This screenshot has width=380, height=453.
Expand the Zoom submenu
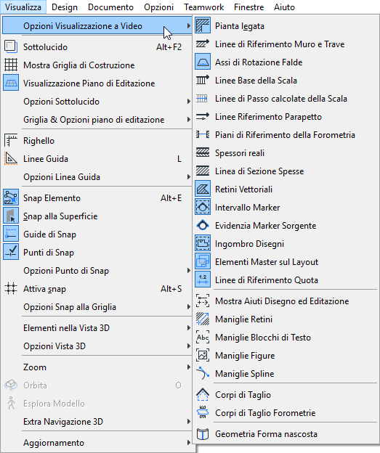pyautogui.click(x=97, y=367)
